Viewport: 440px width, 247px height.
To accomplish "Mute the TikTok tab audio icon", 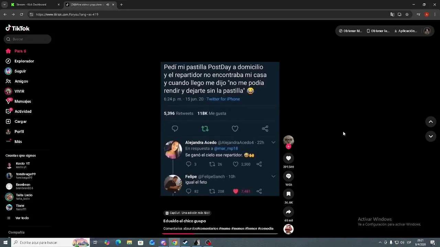I will (x=108, y=4).
